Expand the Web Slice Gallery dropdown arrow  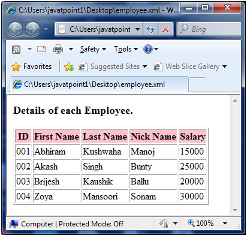click(225, 66)
